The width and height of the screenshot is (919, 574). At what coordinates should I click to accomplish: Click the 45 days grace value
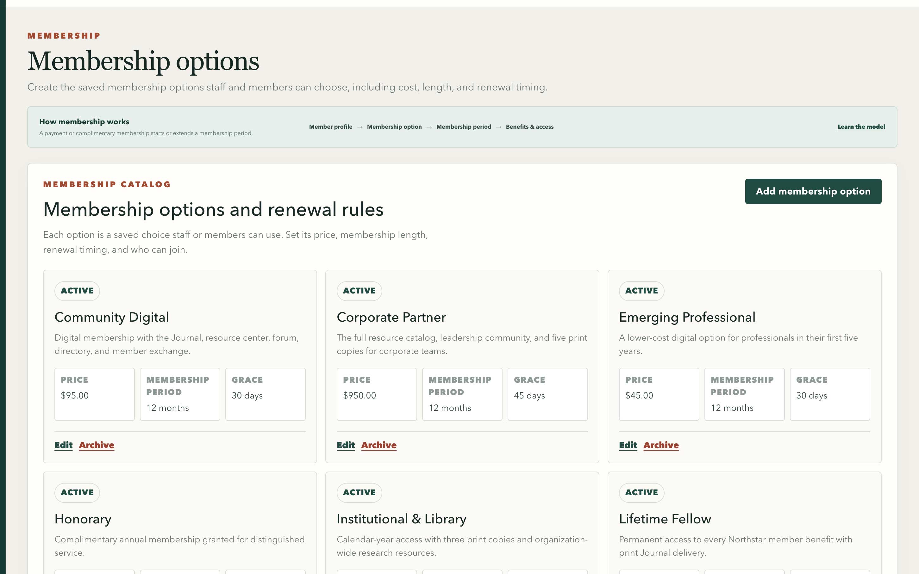point(529,396)
